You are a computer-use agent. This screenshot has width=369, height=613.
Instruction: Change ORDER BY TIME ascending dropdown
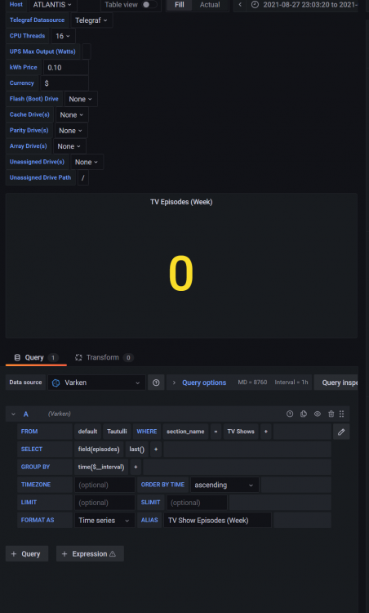click(225, 485)
